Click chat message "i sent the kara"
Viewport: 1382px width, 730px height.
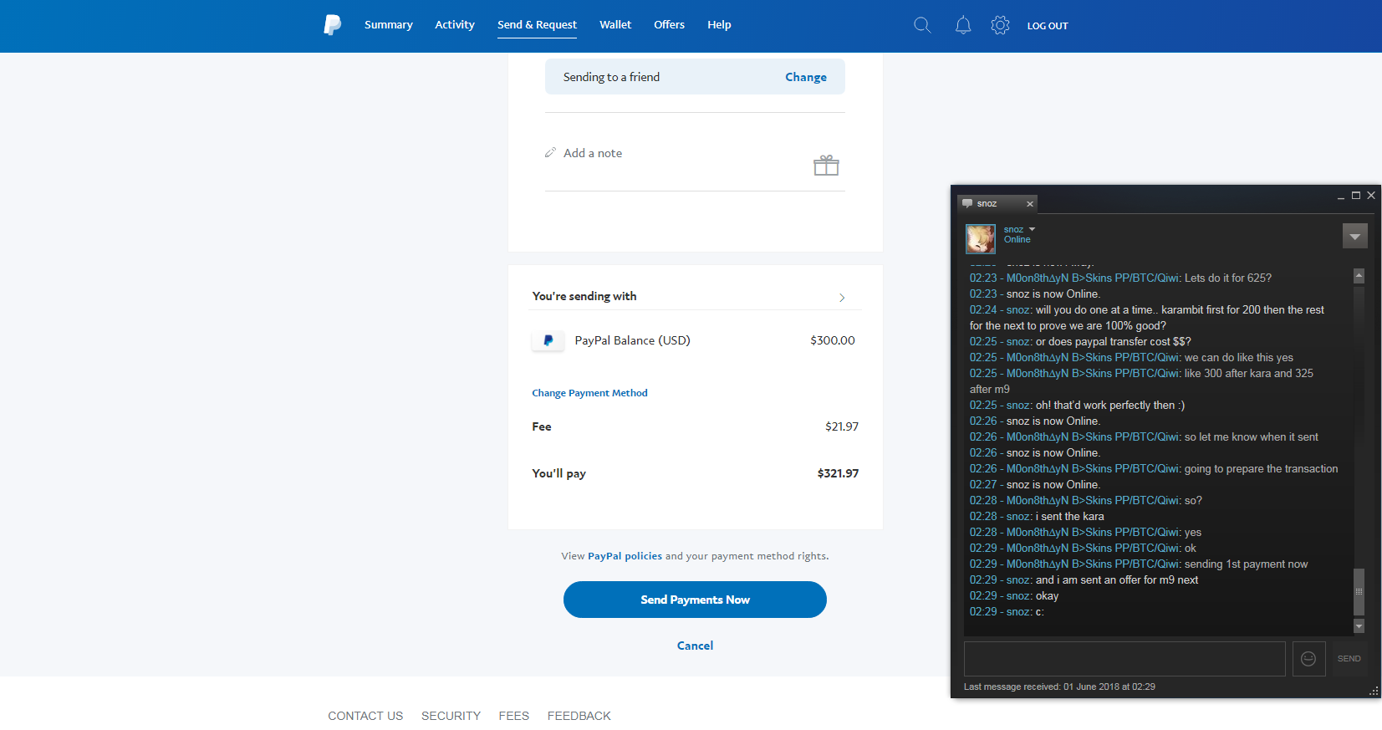1070,516
